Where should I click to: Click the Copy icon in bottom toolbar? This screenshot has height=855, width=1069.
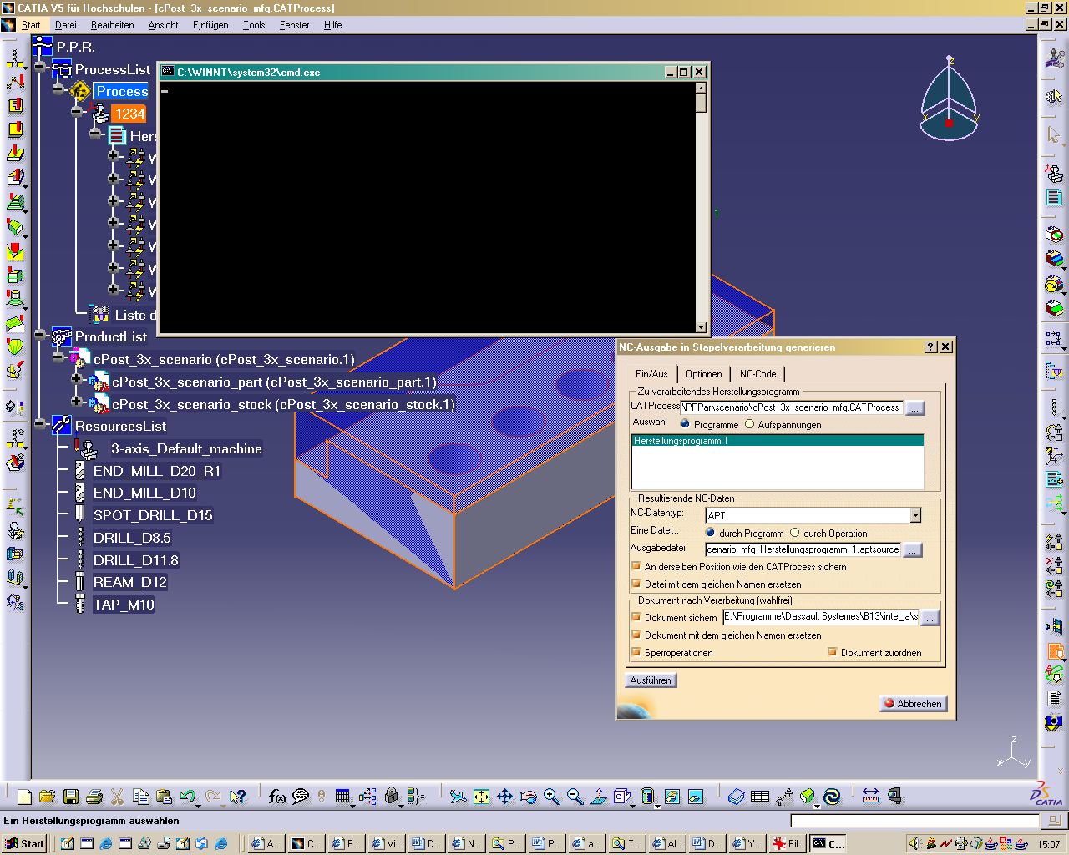pos(141,797)
